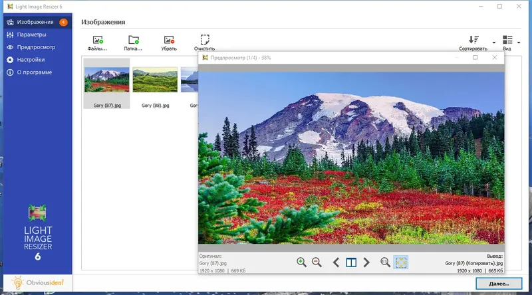Toggle fit-to-window mode in preview

click(x=401, y=262)
